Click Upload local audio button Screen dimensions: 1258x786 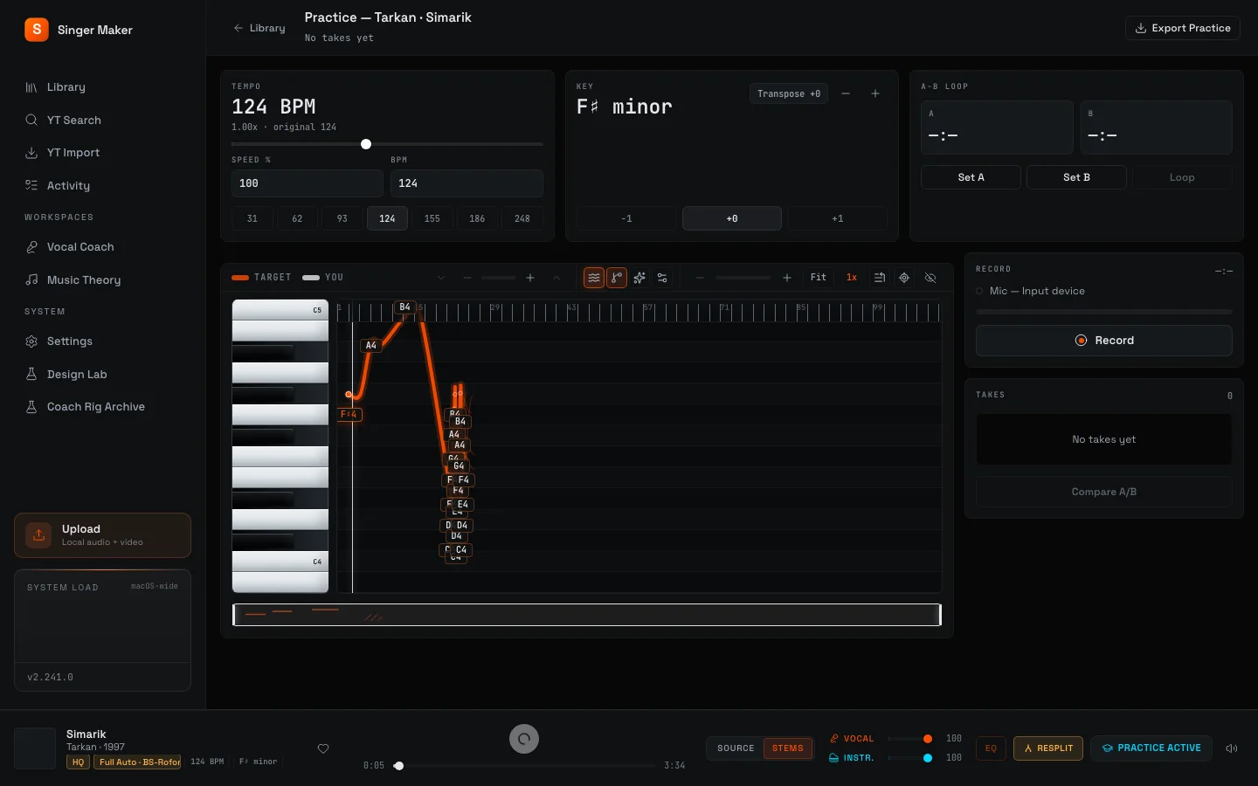tap(103, 535)
